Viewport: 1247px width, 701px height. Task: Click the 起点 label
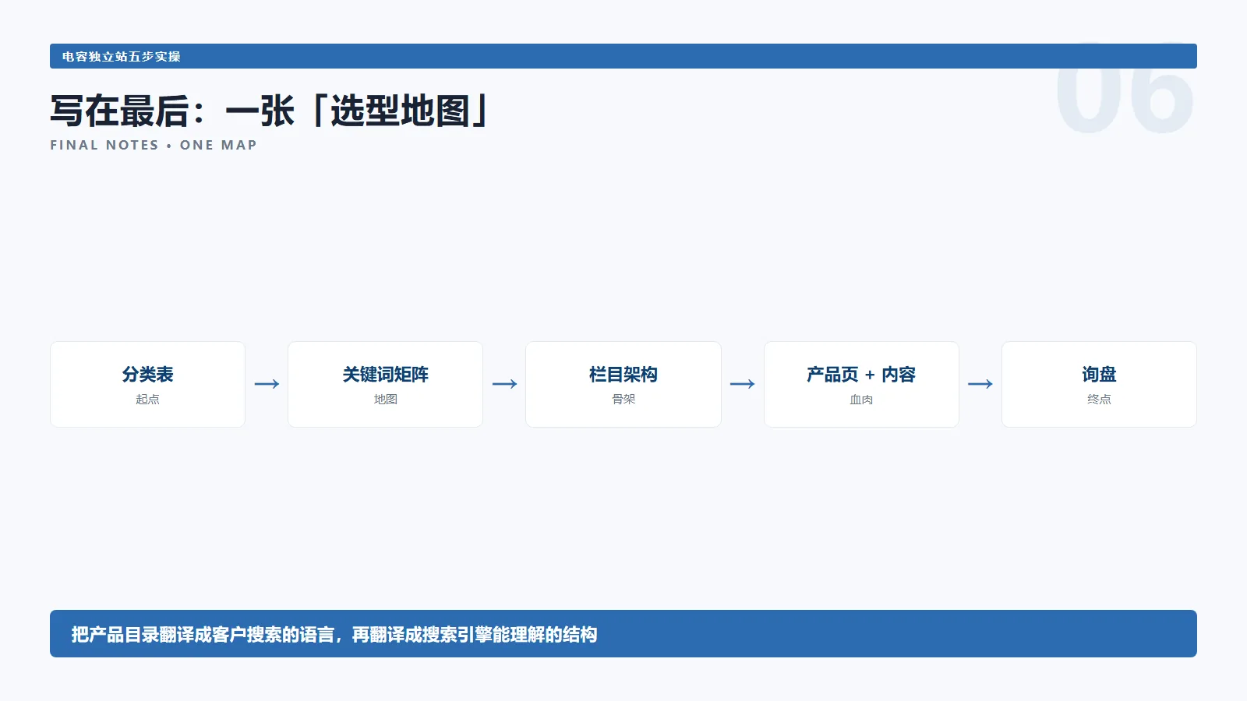click(147, 400)
